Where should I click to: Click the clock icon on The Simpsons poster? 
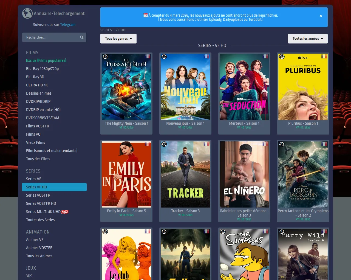(x=223, y=232)
